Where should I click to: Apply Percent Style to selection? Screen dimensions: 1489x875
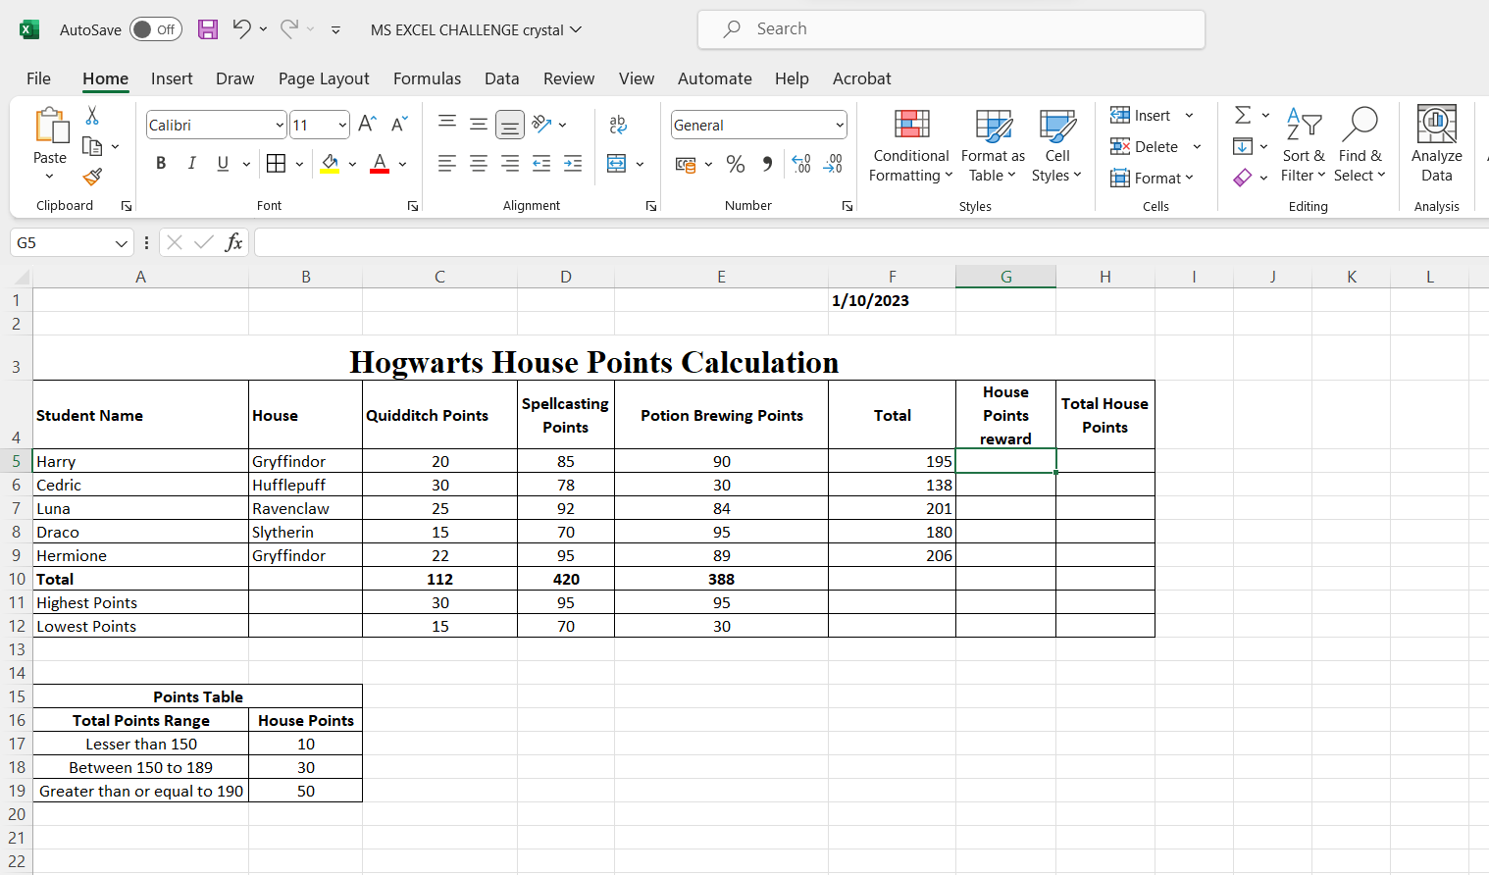pyautogui.click(x=736, y=164)
